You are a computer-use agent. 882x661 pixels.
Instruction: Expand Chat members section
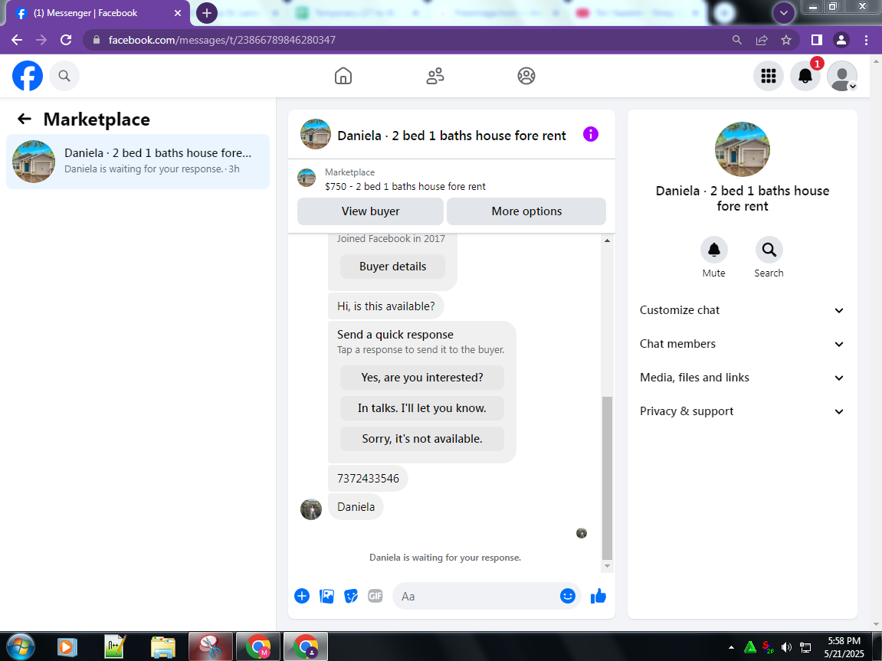743,344
